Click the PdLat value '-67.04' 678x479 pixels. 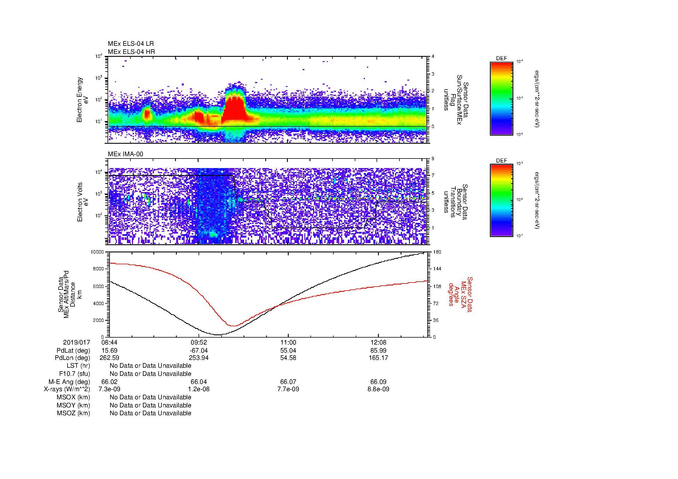tap(199, 351)
